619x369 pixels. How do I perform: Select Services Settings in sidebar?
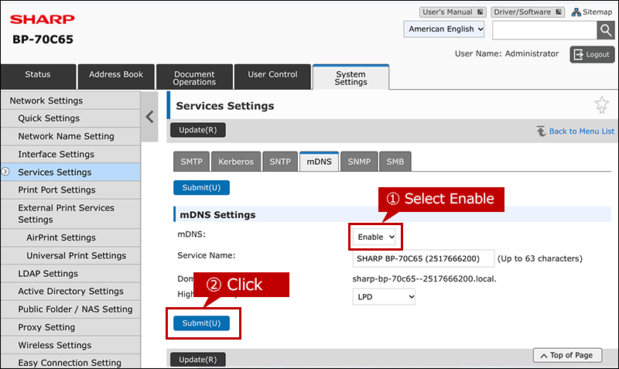pos(70,172)
